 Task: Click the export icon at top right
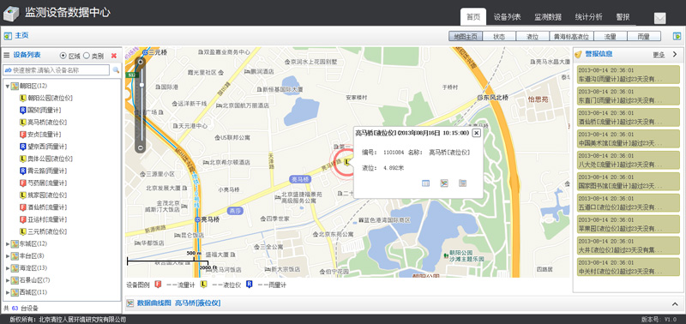click(677, 36)
